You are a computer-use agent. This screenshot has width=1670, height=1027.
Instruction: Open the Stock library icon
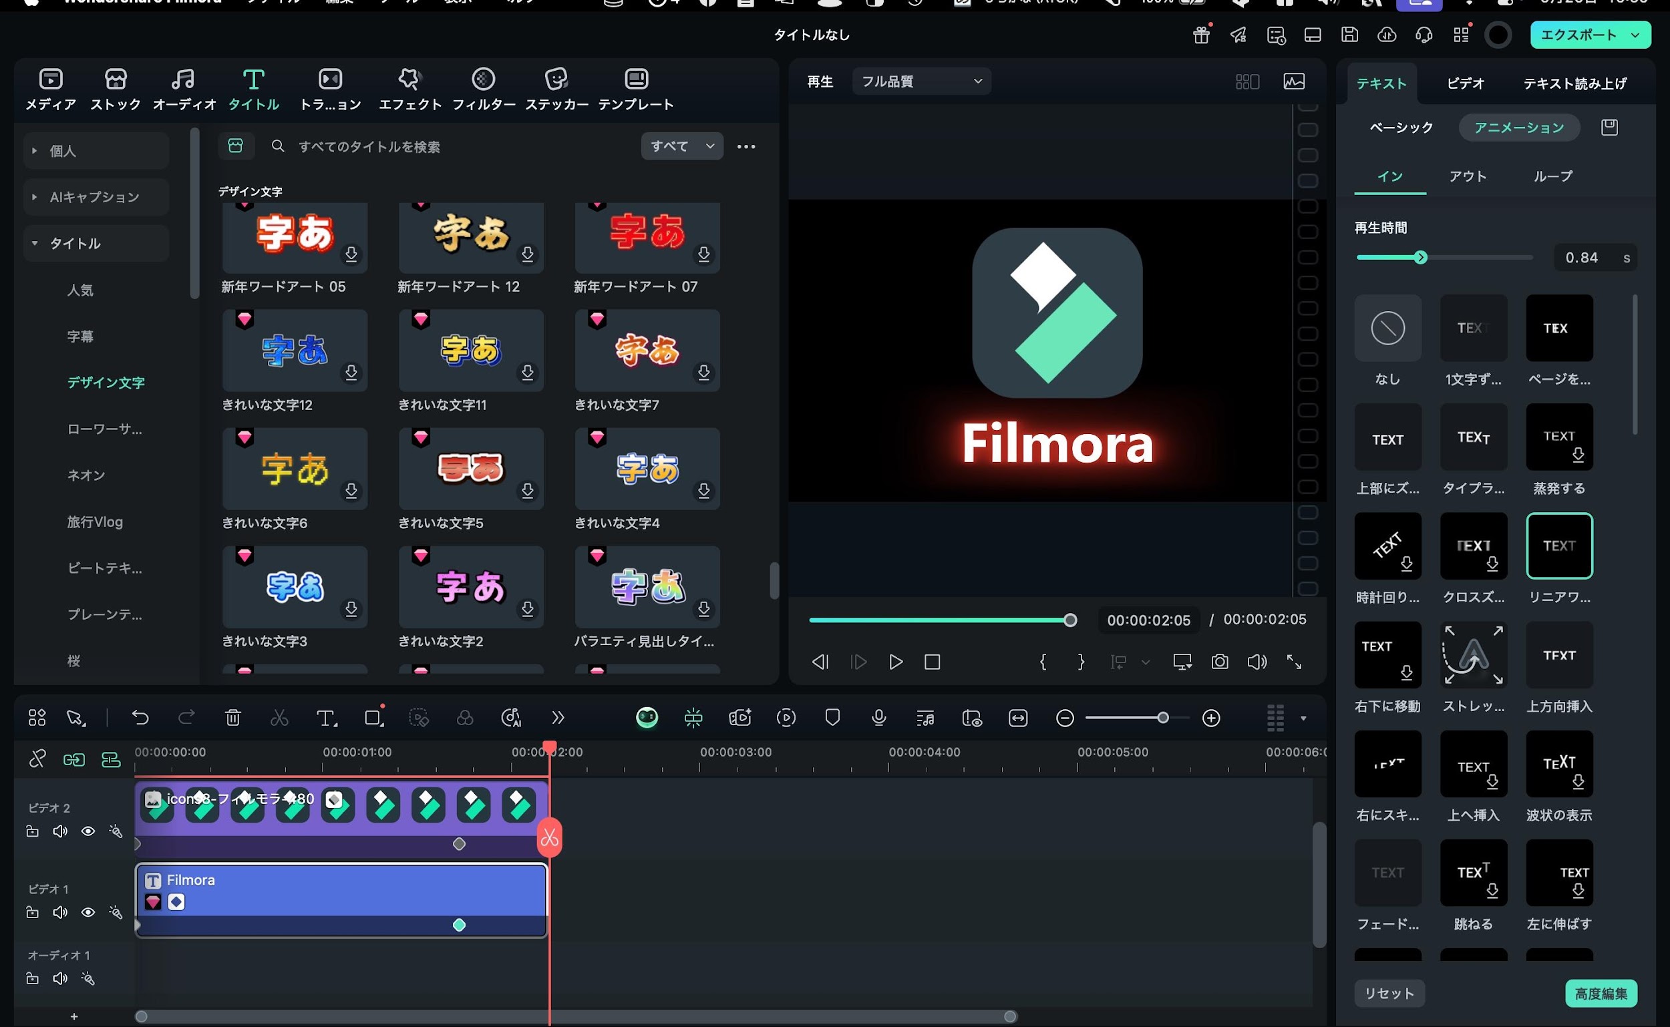[x=116, y=79]
